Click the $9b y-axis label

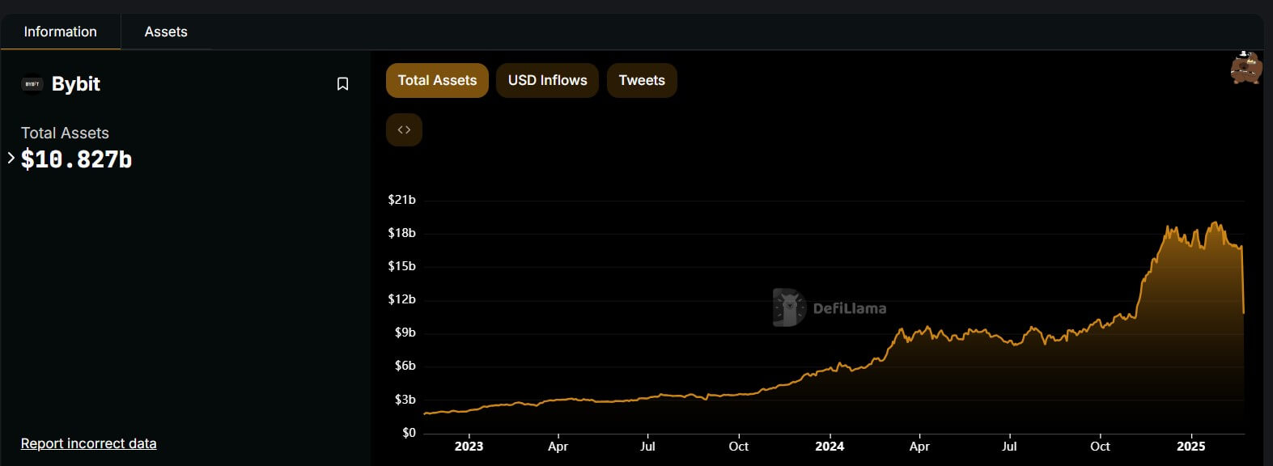[x=405, y=333]
